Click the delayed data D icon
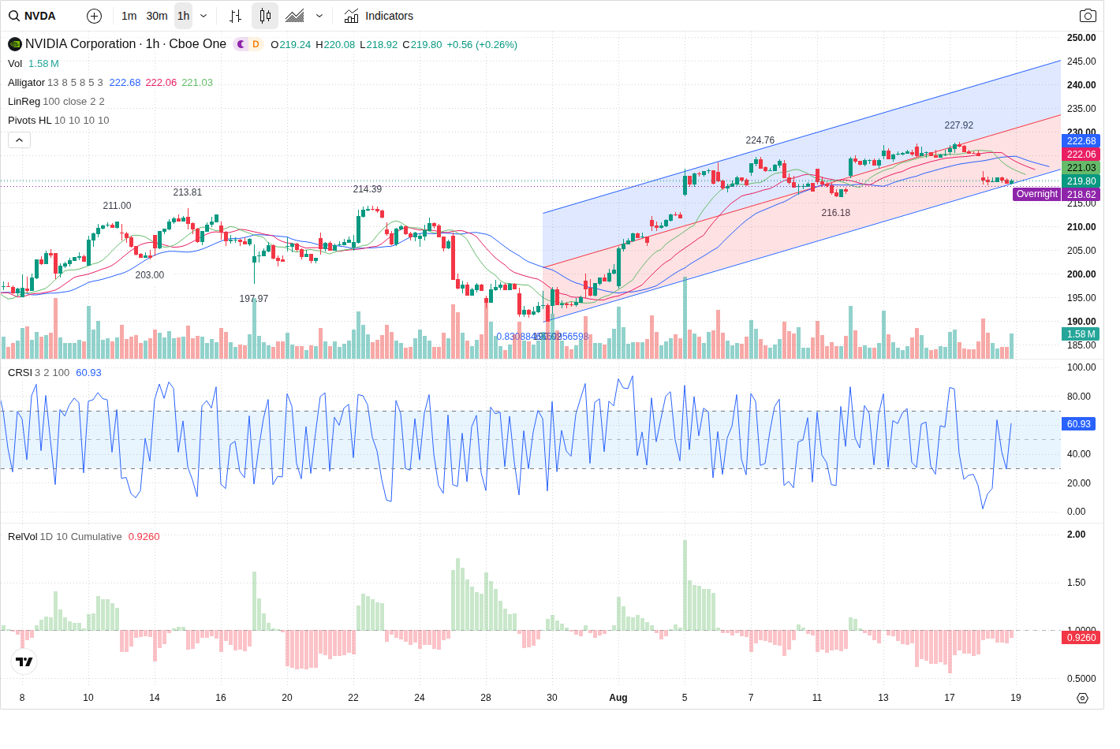This screenshot has height=749, width=1120. pos(256,44)
